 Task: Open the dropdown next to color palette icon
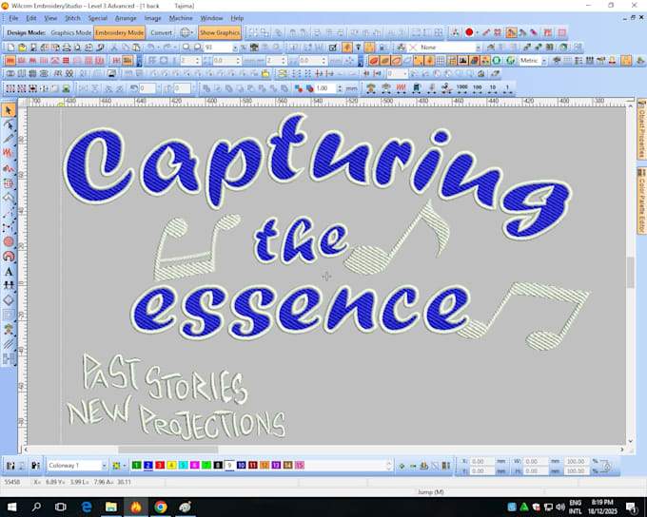tap(125, 466)
